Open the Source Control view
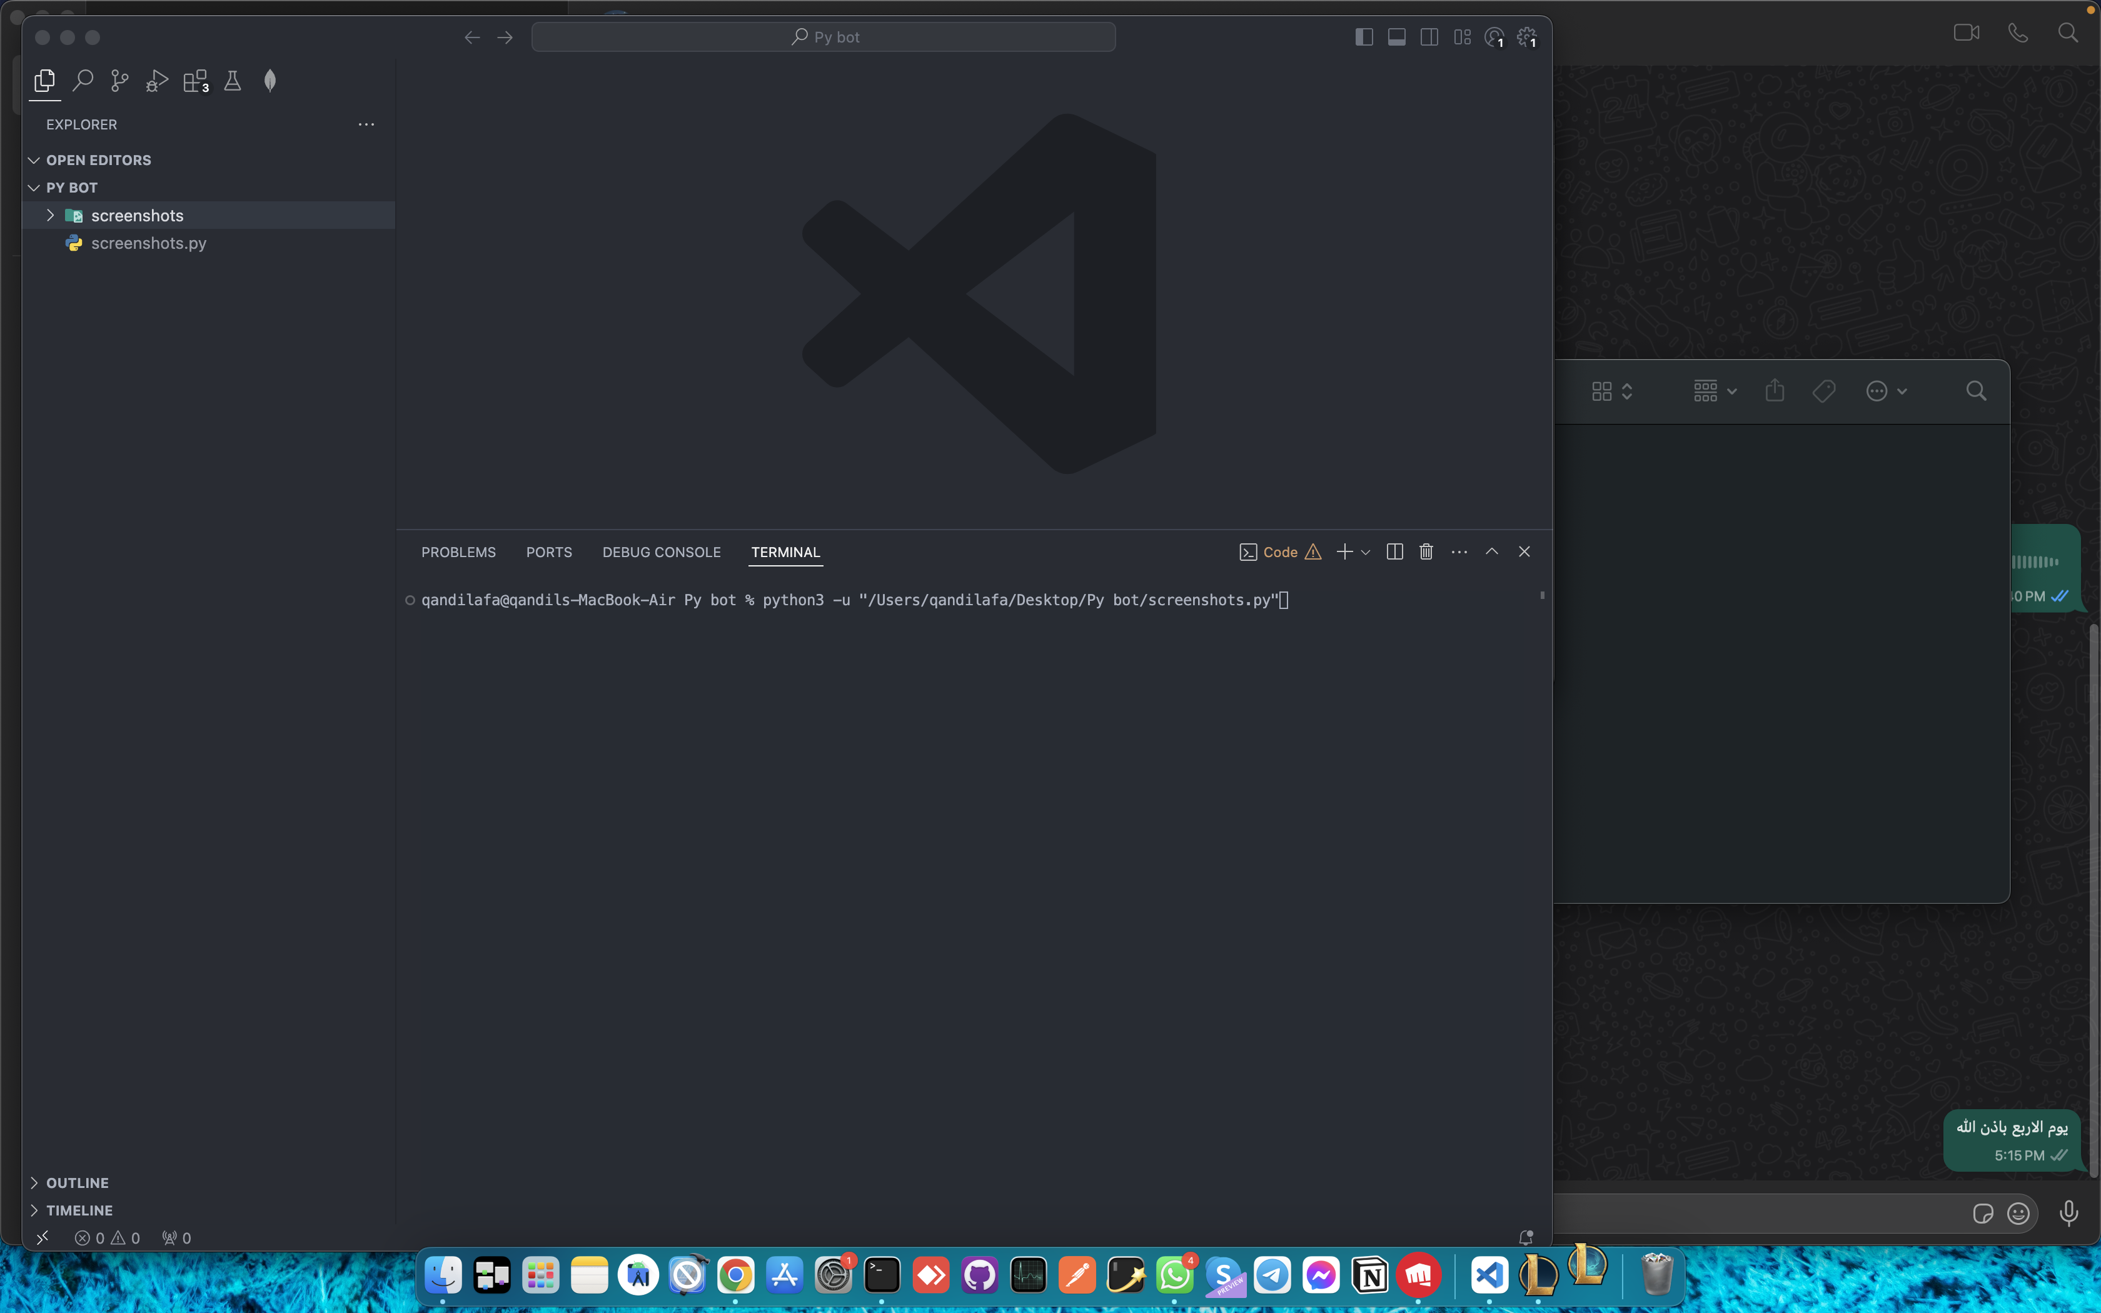2101x1313 pixels. point(120,82)
